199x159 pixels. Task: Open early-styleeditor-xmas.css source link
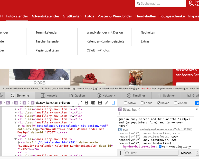click(x=166, y=130)
